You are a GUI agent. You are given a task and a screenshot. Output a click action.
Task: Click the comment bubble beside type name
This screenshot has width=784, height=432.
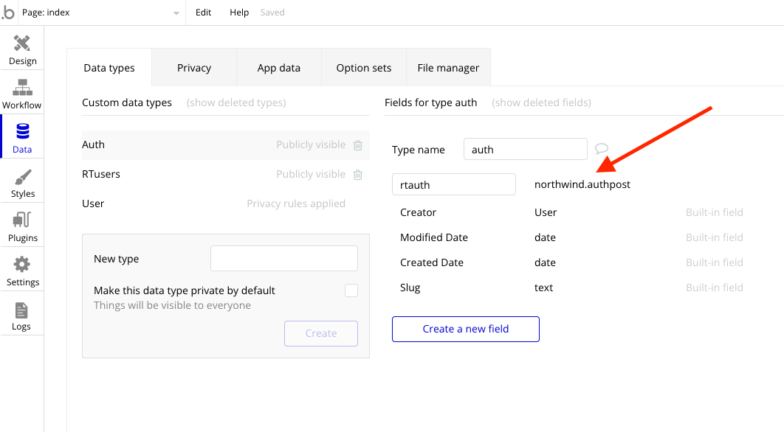[x=602, y=149]
